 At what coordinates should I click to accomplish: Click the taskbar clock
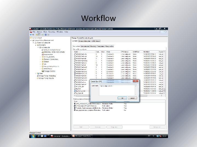point(164,136)
